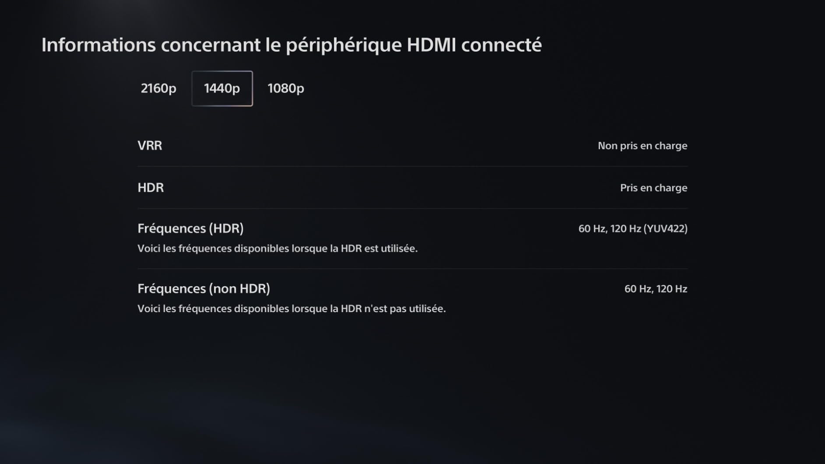Click the HDR '60 Hz, 120 Hz' frequencies before YUV422
This screenshot has width=825, height=464.
click(x=610, y=228)
